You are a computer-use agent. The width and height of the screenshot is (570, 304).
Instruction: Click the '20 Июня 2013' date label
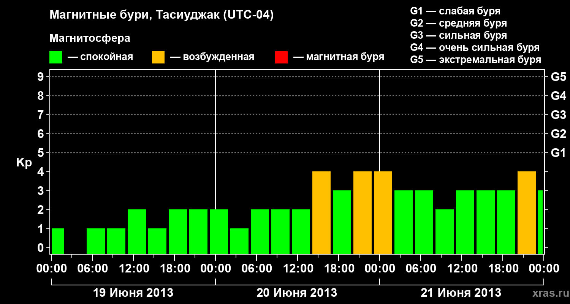[297, 293]
